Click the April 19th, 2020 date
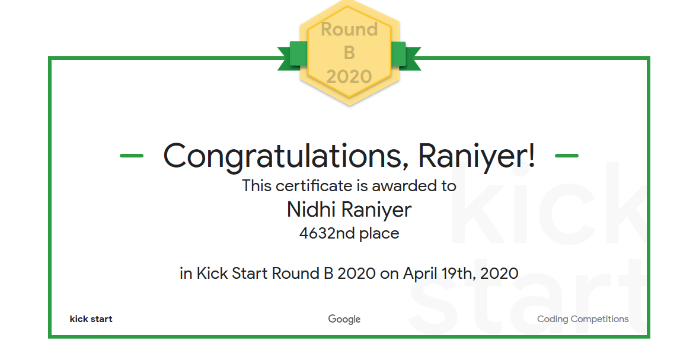Viewport: 696px width, 354px height. pyautogui.click(x=461, y=273)
